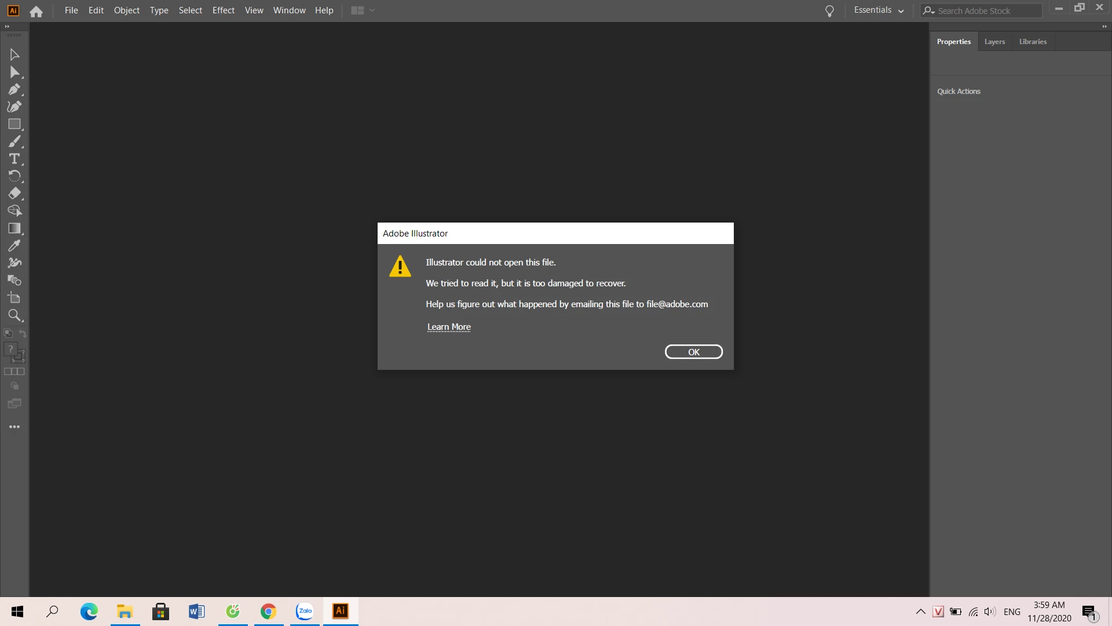Viewport: 1112px width, 626px height.
Task: Open the Learn More link
Action: coord(449,327)
